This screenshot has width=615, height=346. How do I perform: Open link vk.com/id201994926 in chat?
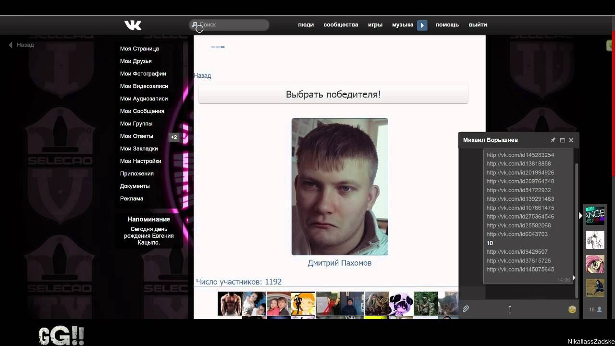click(x=520, y=173)
